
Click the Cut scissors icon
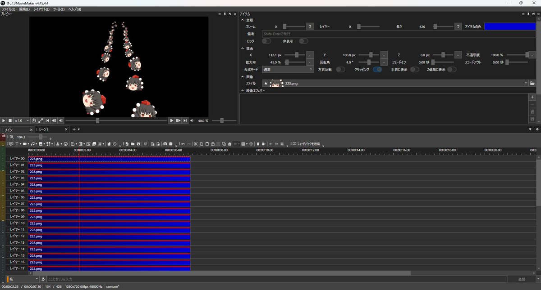click(196, 144)
